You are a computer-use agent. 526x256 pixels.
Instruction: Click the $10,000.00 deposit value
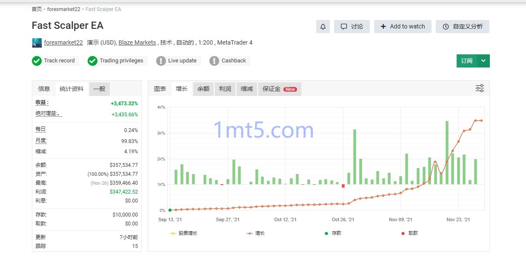coord(125,215)
